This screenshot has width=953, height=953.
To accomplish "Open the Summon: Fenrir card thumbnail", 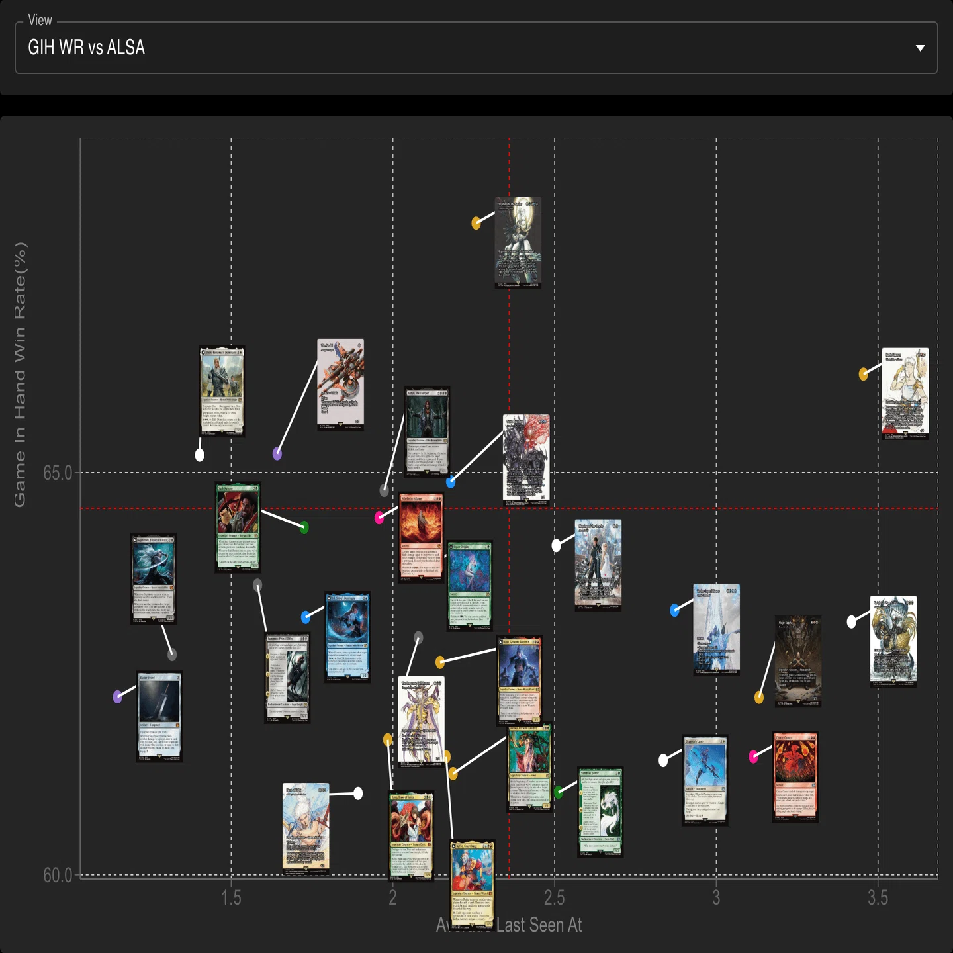I will click(601, 812).
